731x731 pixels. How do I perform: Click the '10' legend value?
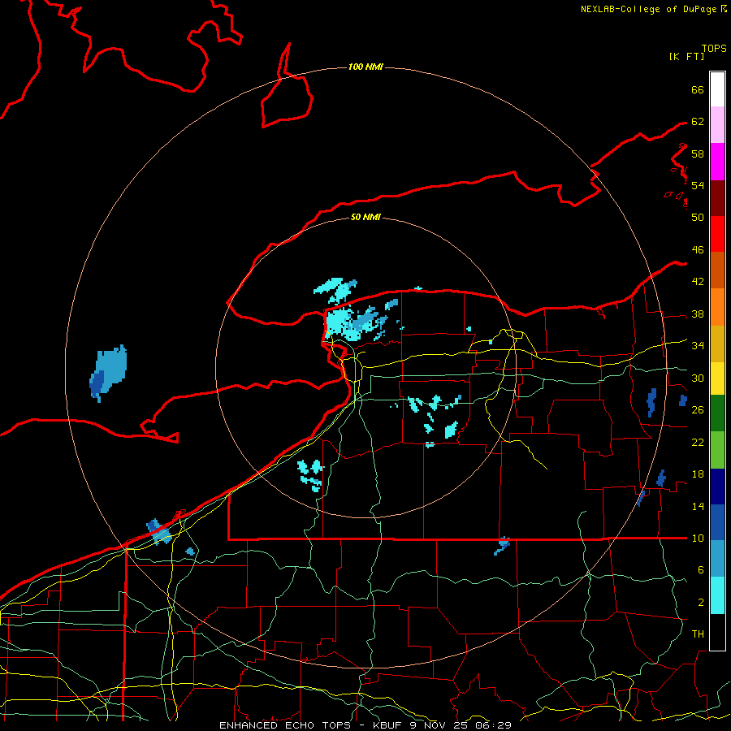pyautogui.click(x=698, y=538)
